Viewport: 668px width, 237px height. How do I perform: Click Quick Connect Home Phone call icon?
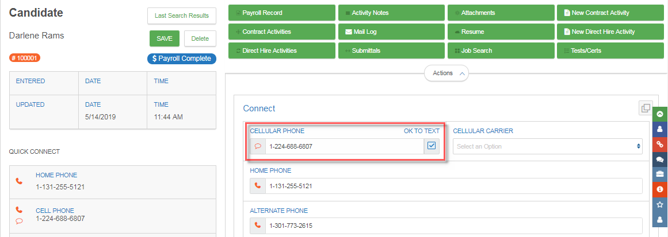tap(19, 181)
